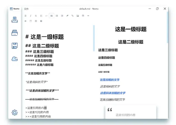This screenshot has width=176, height=125.
Task: Save the document with the floppy disk icon
Action: tap(14, 46)
